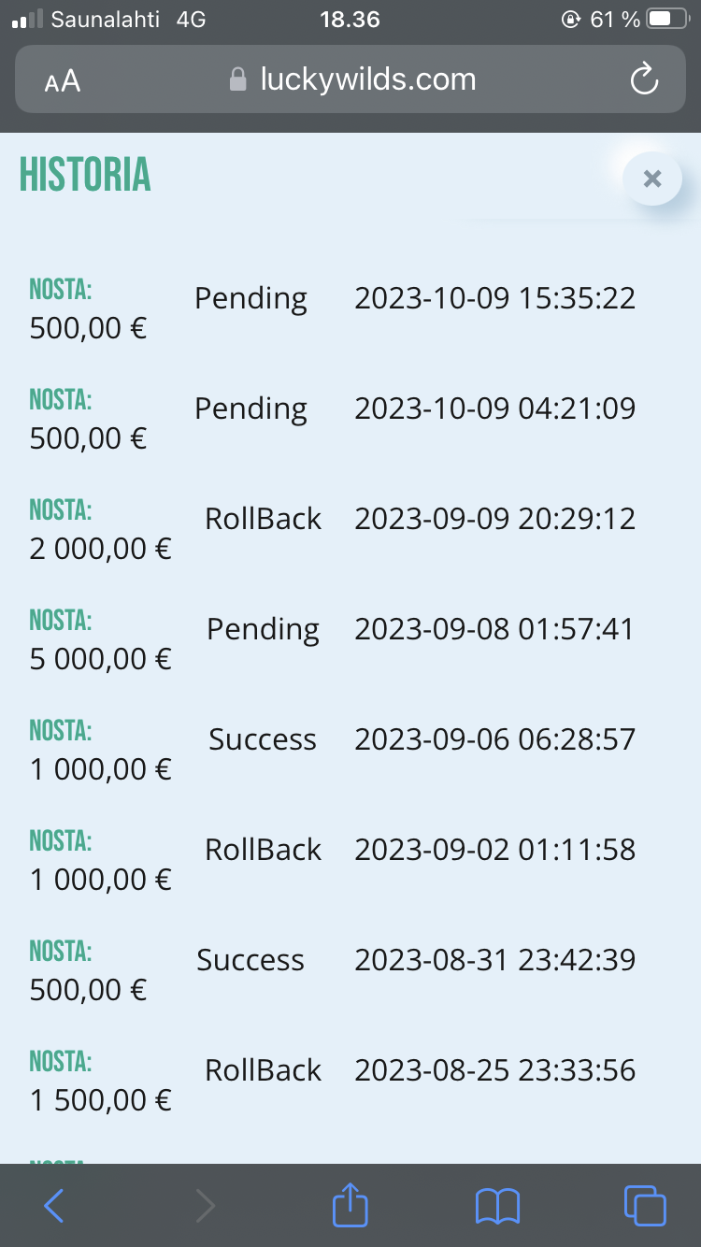
Task: Open the Safari bookmarks book icon
Action: point(497,1206)
